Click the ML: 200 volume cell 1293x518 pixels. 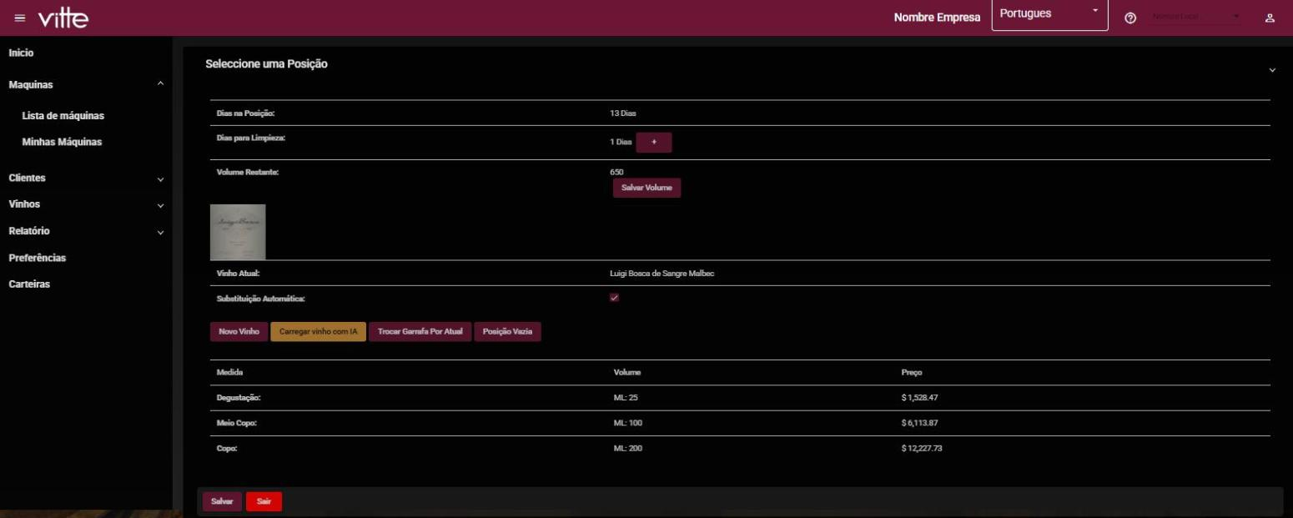pos(627,449)
